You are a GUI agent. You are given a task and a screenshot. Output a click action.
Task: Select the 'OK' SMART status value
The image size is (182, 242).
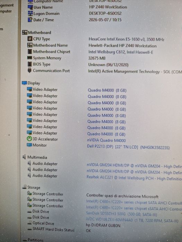tap(88, 231)
